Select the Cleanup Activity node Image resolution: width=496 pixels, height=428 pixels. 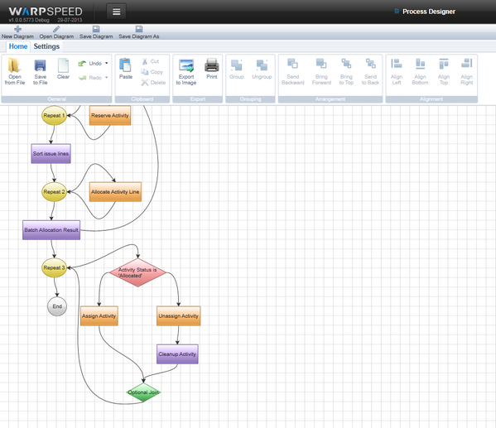[177, 354]
